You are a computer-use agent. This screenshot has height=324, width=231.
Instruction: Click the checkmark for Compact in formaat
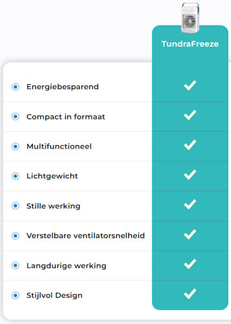pos(190,115)
